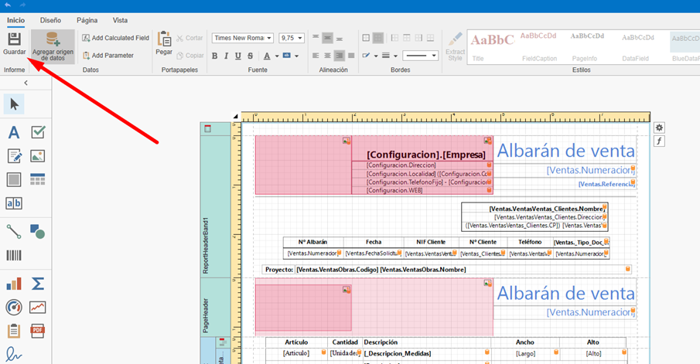The width and height of the screenshot is (700, 364).
Task: Select the PDF Content control tool
Action: (37, 331)
